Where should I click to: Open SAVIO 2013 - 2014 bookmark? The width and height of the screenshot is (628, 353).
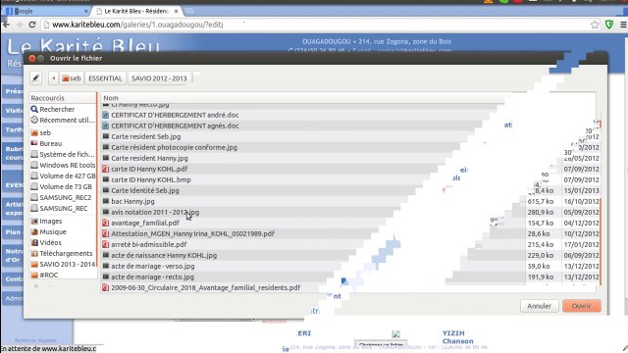(x=63, y=264)
